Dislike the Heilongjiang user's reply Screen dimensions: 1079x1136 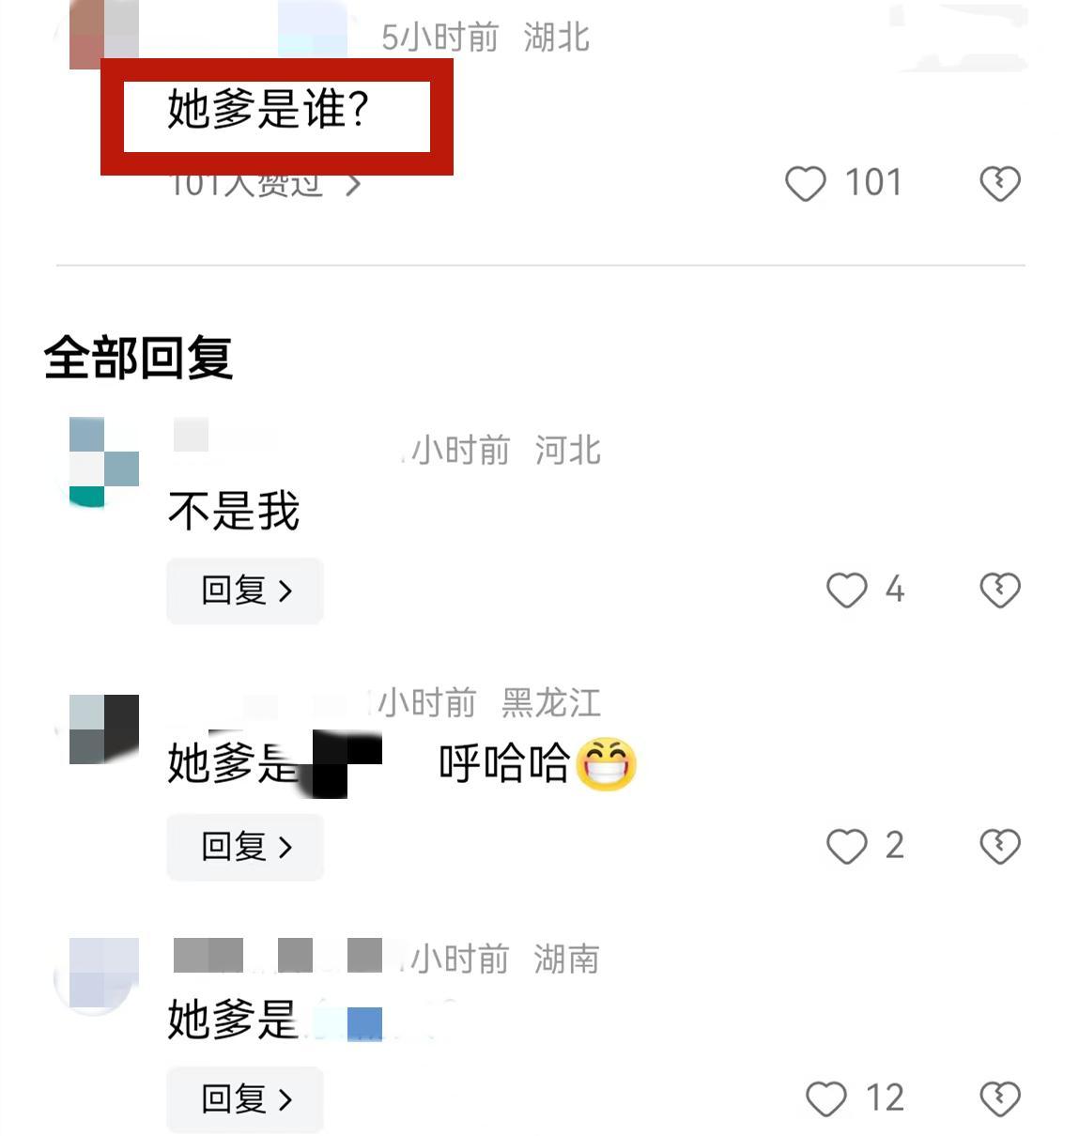pos(1000,846)
